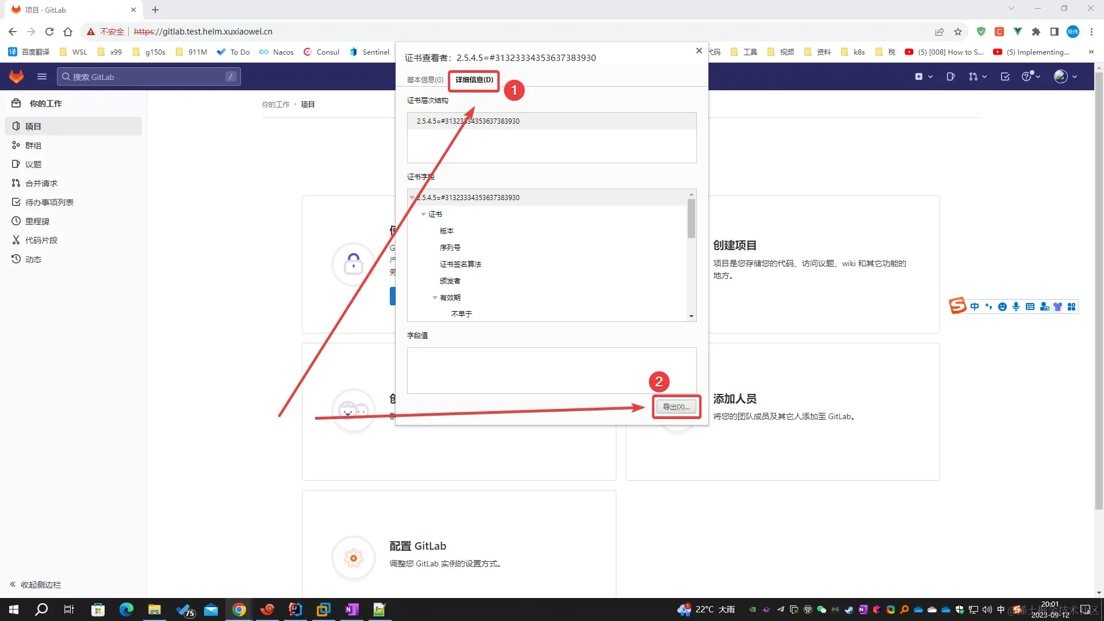Viewport: 1104px width, 621px height.
Task: Open the create new plus dropdown
Action: tap(923, 76)
